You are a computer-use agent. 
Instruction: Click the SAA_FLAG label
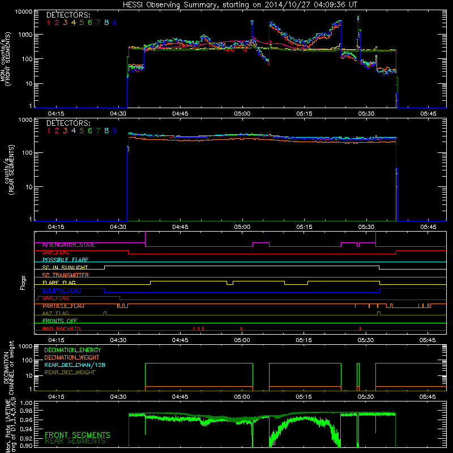pyautogui.click(x=55, y=298)
